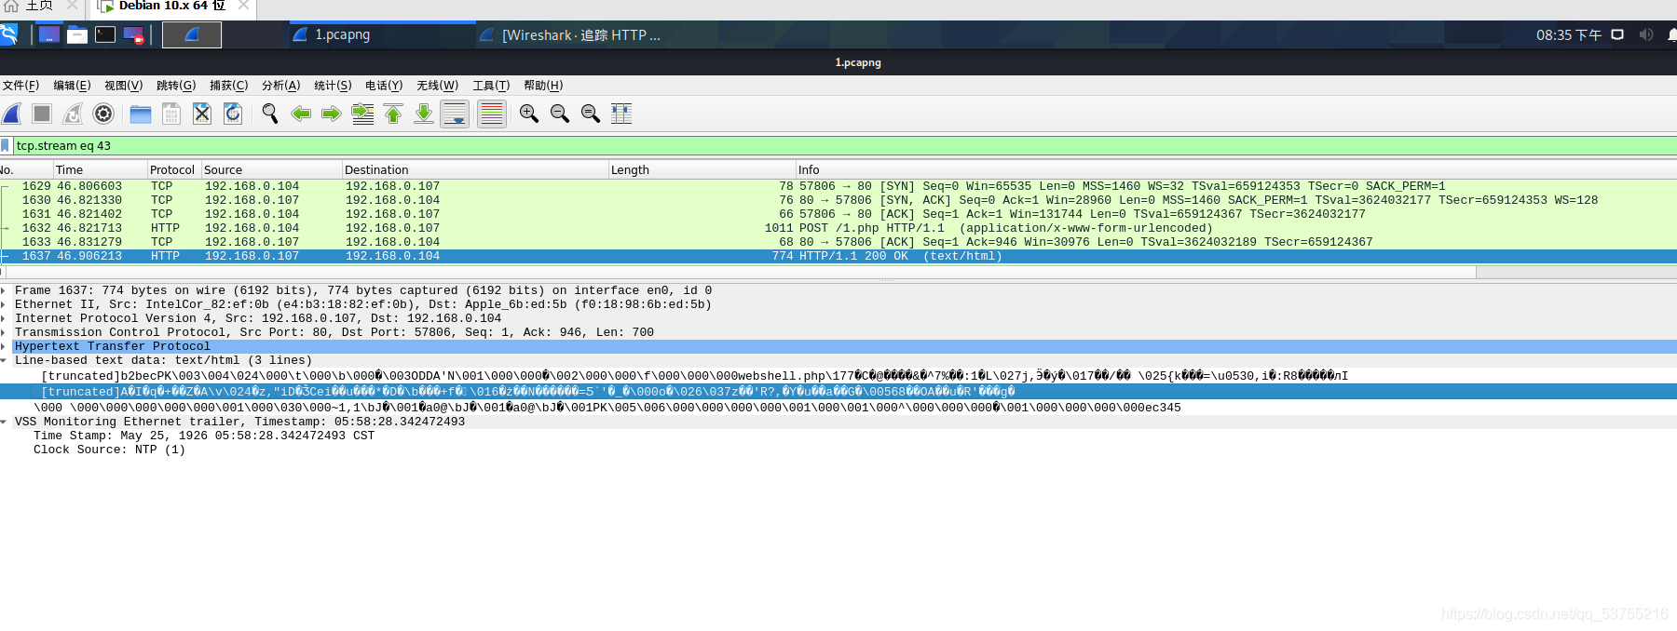1677x631 pixels.
Task: Collapse VSS Monitoring Ethernet trailer node
Action: pos(5,422)
